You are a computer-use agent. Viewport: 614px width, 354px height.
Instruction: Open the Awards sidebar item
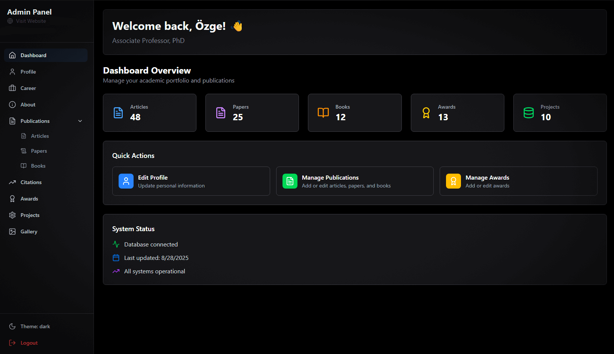pyautogui.click(x=46, y=199)
